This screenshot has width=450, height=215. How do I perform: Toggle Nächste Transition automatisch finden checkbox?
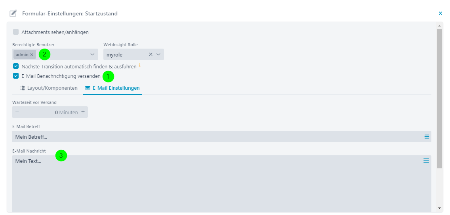[16, 66]
